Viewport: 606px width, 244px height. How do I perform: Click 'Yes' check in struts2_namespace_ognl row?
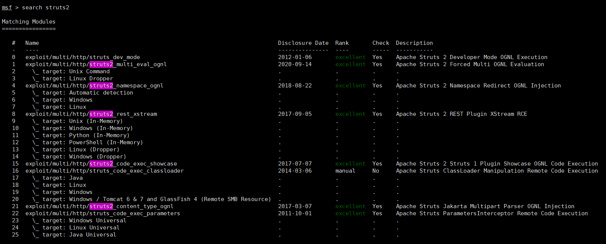click(377, 86)
